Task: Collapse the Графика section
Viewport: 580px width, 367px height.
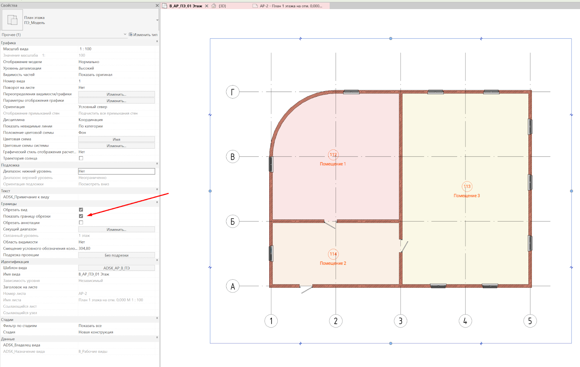Action: click(157, 42)
